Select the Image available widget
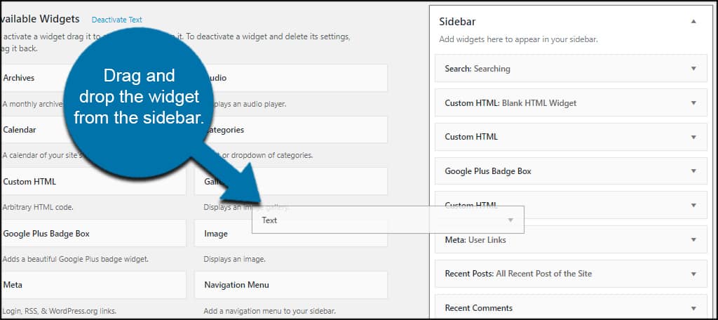Viewport: 718px width, 320px height. coord(291,234)
